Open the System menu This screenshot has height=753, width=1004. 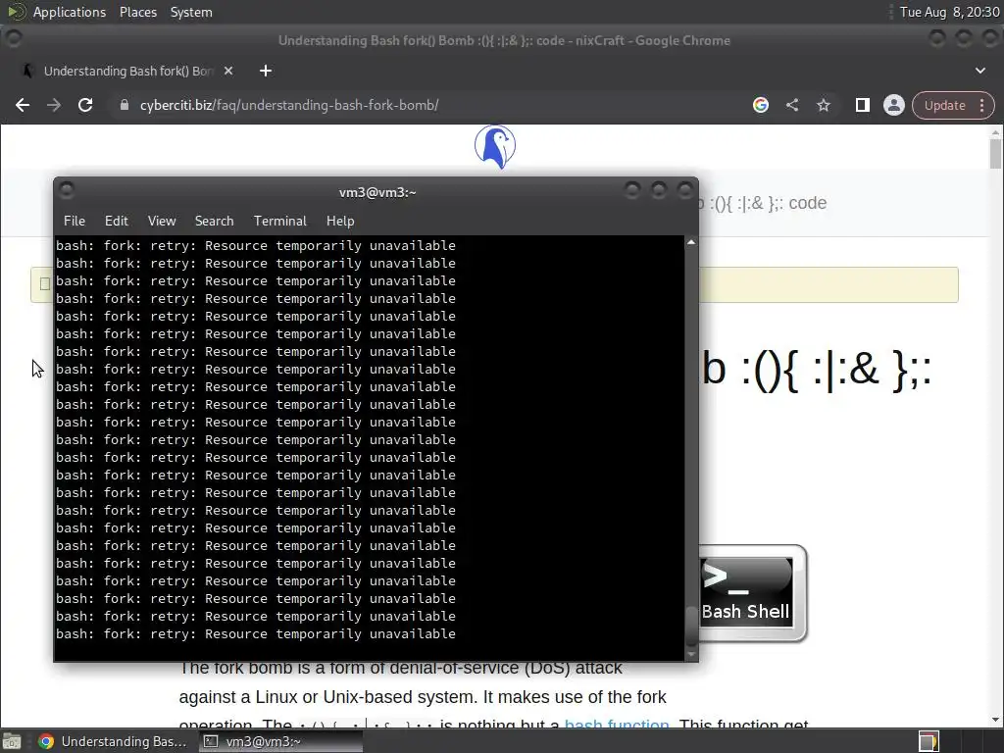click(x=191, y=12)
